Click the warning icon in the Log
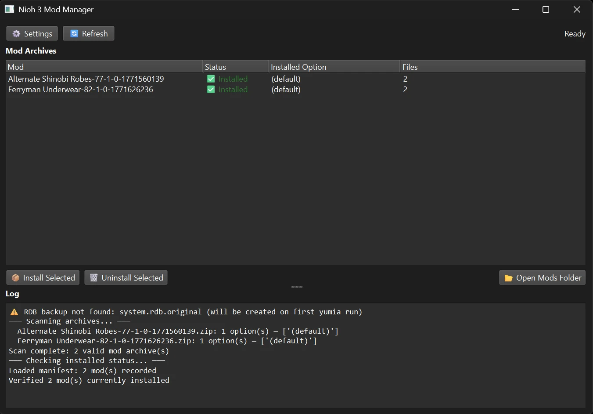 [14, 312]
